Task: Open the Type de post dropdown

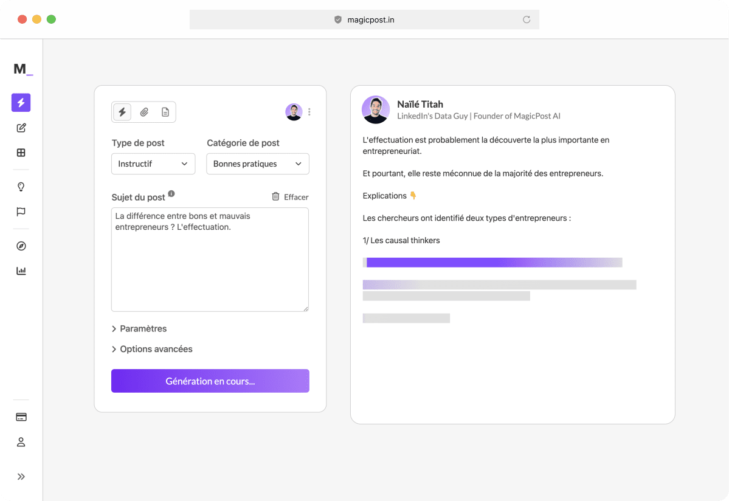Action: pos(153,164)
